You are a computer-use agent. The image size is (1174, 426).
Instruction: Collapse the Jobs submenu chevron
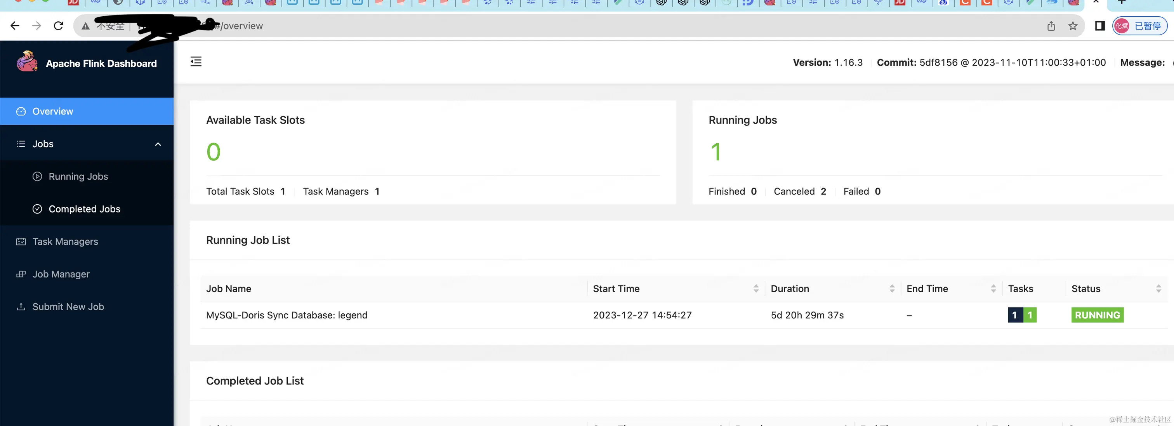click(x=158, y=144)
